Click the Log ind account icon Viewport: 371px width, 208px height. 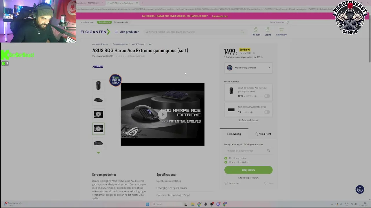coord(268,30)
